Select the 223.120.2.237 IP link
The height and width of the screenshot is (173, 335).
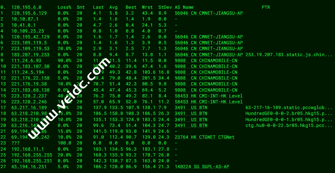click(29, 96)
